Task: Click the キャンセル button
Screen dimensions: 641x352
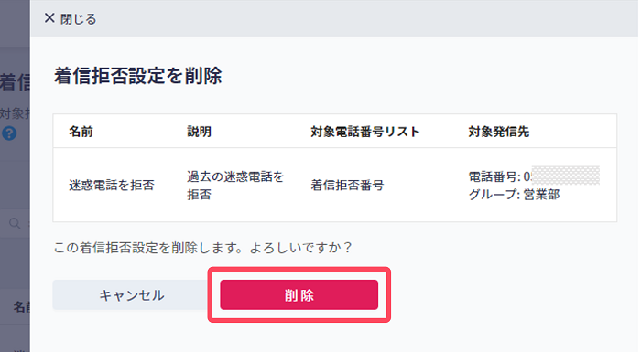Action: click(x=132, y=294)
